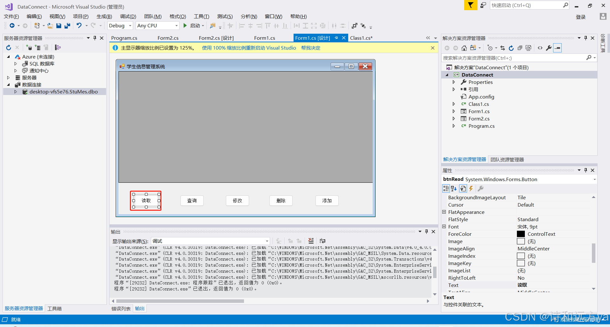The width and height of the screenshot is (610, 327).
Task: Toggle the Properties view button in Properties panel
Action: [x=463, y=188]
